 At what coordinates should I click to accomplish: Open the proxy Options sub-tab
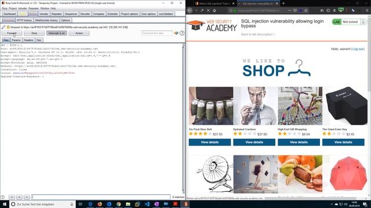[66, 20]
